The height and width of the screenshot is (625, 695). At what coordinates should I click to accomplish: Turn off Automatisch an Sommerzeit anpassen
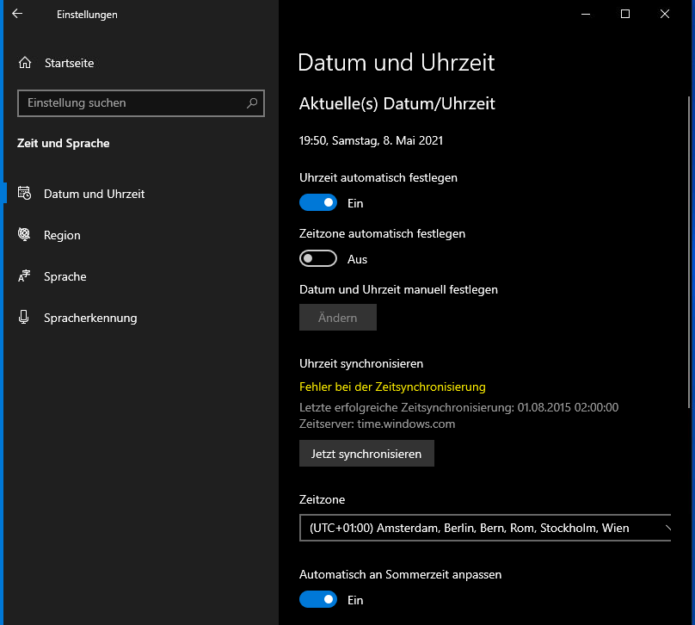(318, 600)
